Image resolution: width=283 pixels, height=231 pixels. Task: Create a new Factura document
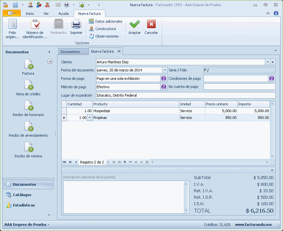pyautogui.click(x=28, y=65)
